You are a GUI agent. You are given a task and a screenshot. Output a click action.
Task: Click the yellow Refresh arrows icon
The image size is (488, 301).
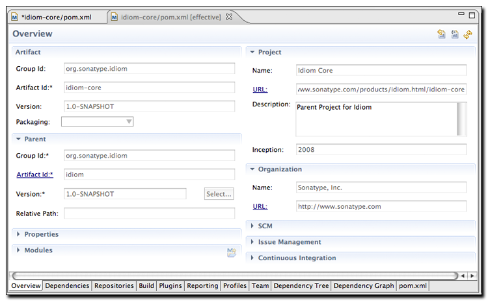(x=468, y=34)
